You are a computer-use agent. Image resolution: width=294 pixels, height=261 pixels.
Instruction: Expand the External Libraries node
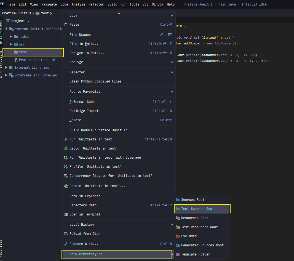tap(6, 68)
